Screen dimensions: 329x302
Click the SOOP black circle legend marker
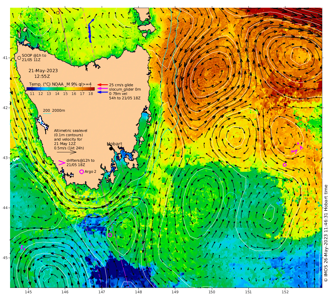(x=19, y=58)
